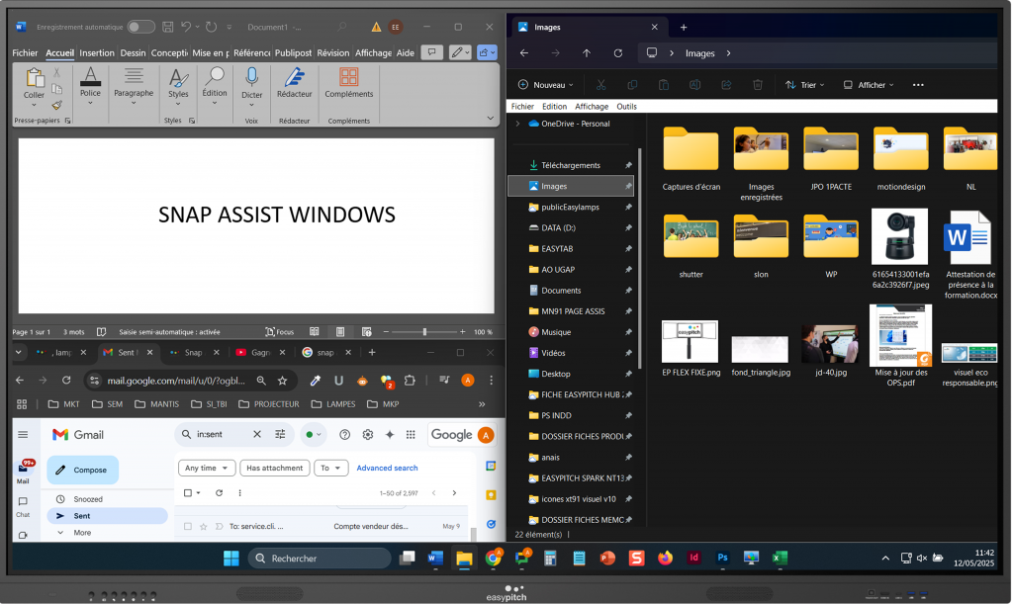Expand the Trier sort dropdown

coord(806,85)
